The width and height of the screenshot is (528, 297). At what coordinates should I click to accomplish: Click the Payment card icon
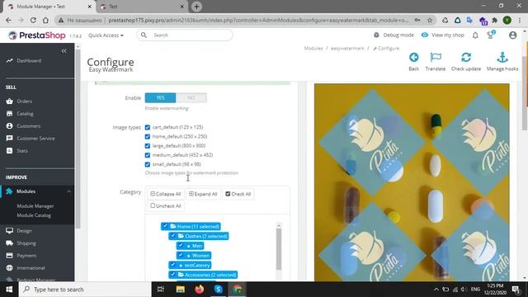[9, 256]
